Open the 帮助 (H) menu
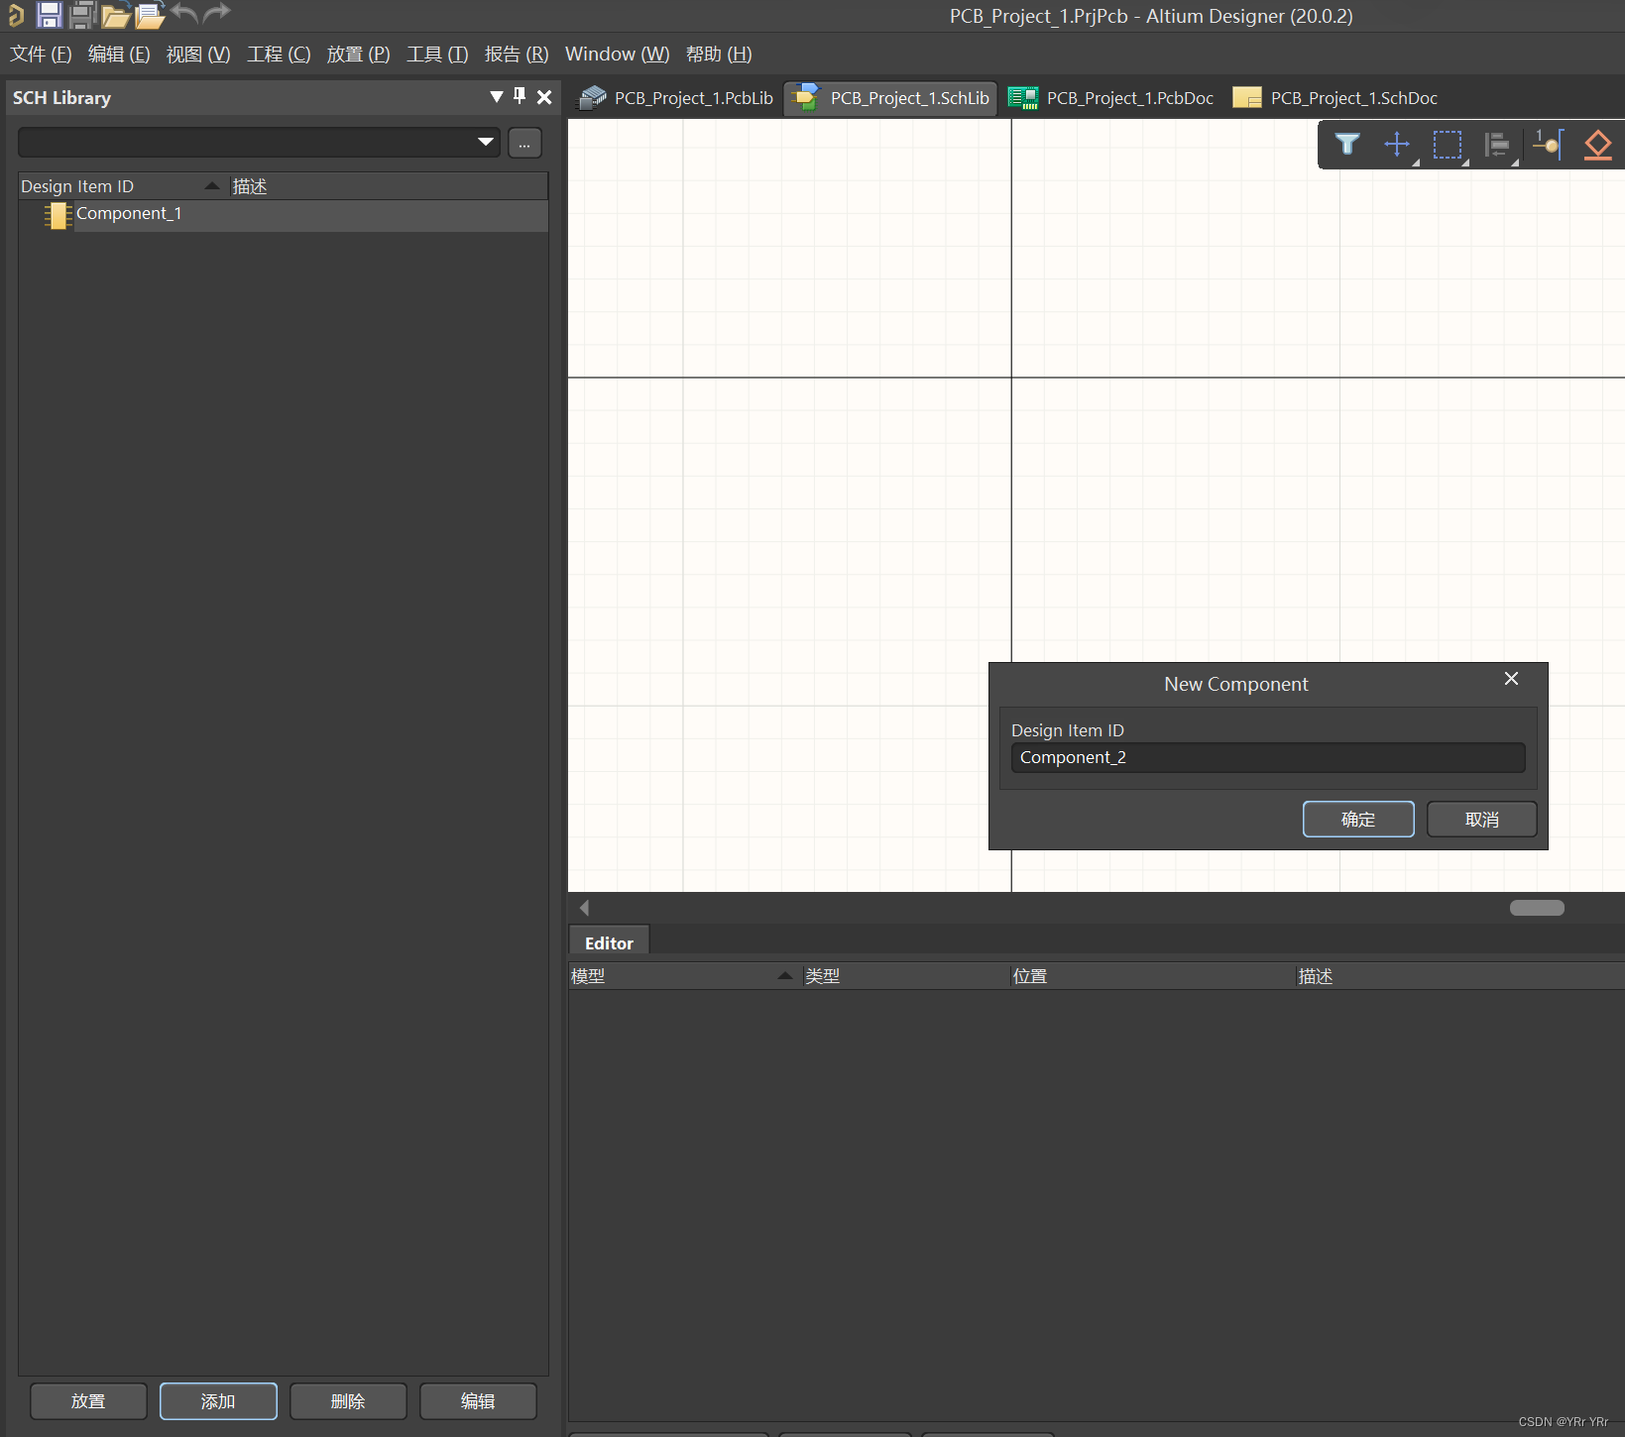 coord(719,55)
